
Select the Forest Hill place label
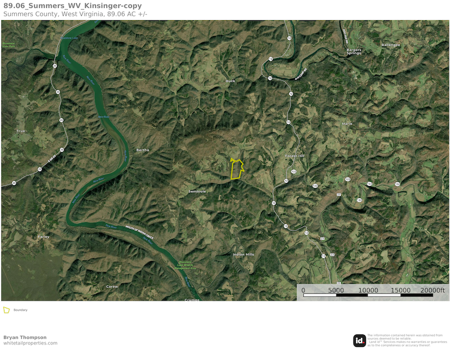(x=294, y=156)
